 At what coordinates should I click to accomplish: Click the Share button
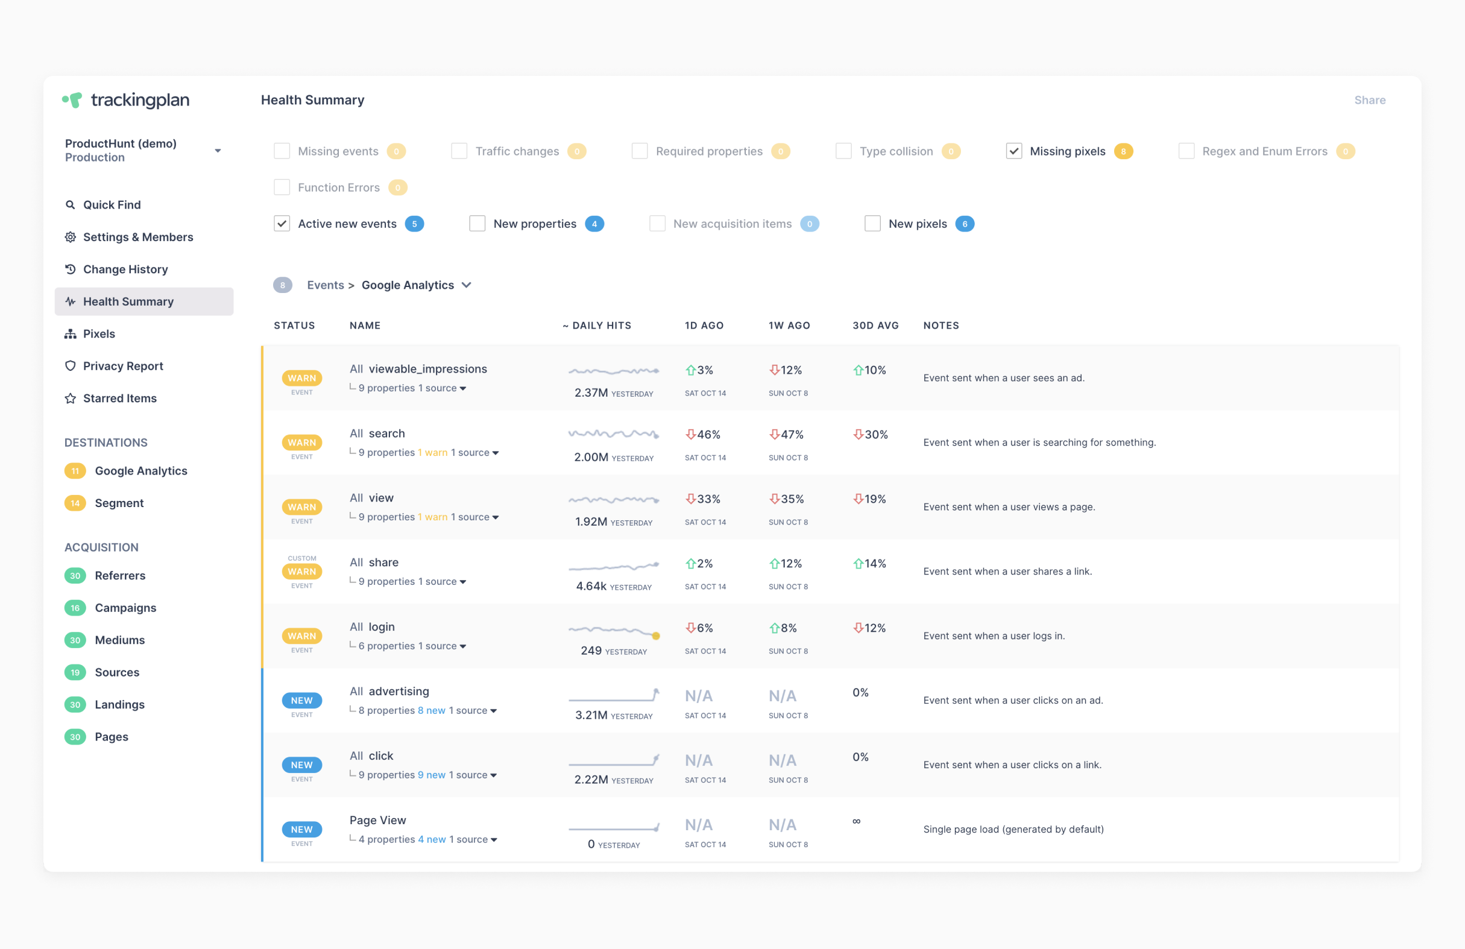point(1370,99)
